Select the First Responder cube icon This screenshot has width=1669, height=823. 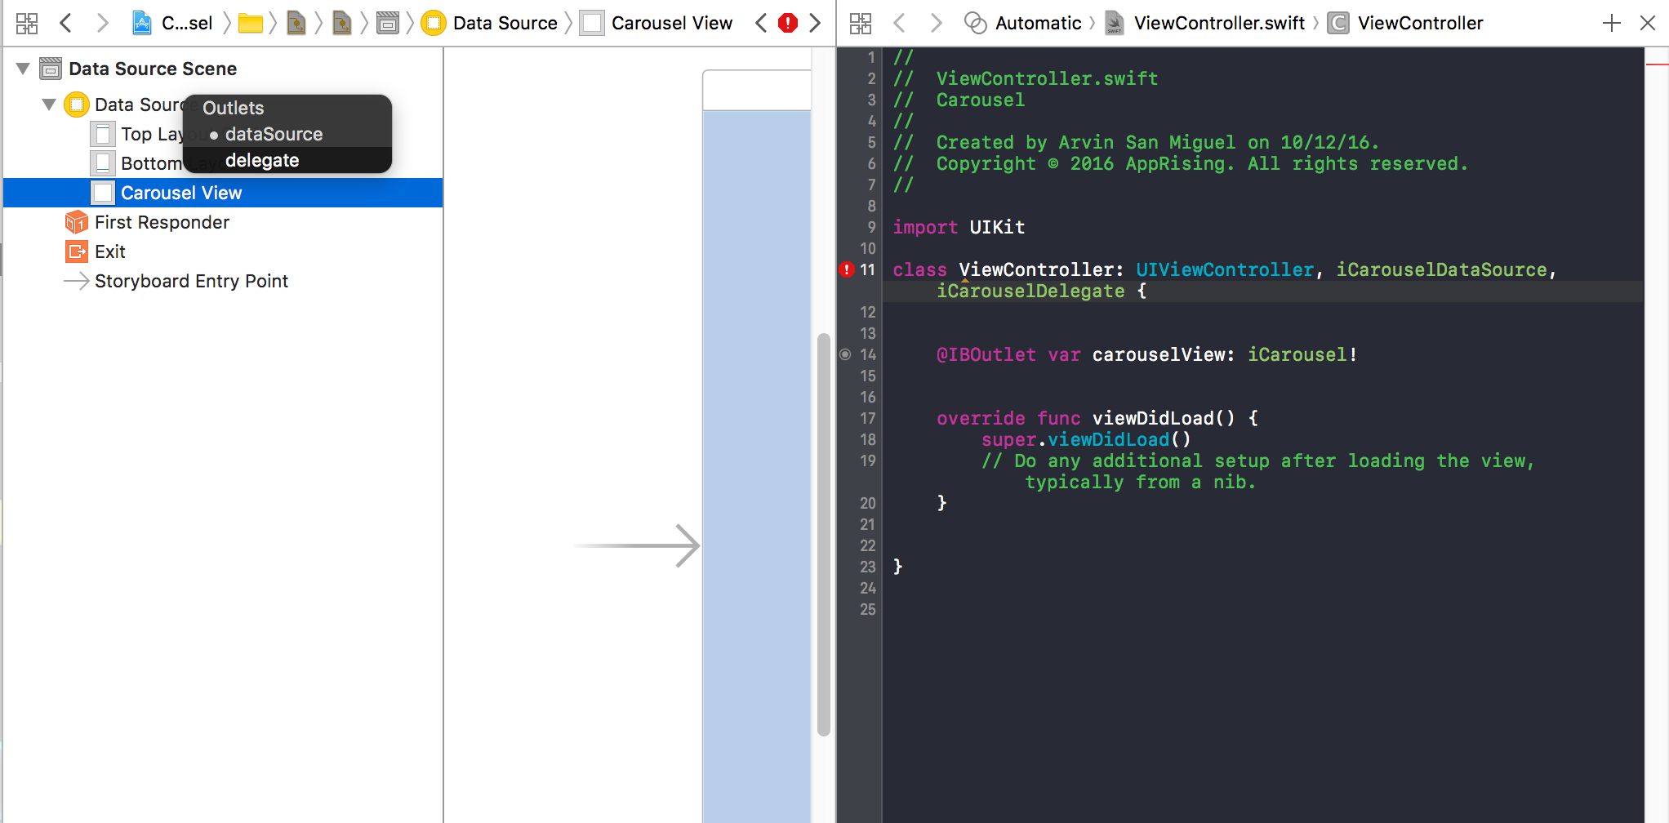pyautogui.click(x=75, y=221)
